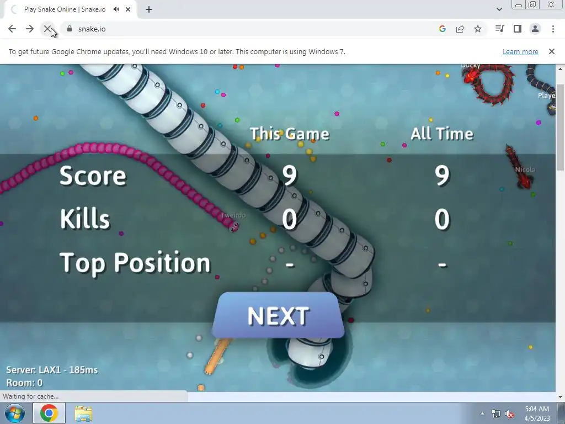Click the NEXT button
Screen dimensions: 565x424
(x=278, y=315)
